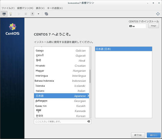Viewport: 162px width, 139px height.
Task: Open the shutdown options dropdown arrow
Action: click(x=38, y=14)
